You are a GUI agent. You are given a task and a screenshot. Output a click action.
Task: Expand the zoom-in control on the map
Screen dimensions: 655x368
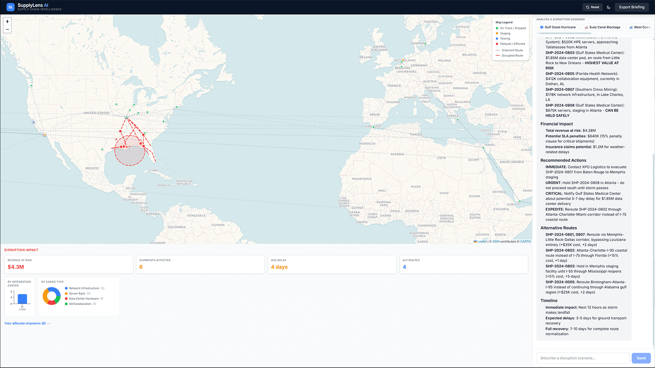point(7,21)
